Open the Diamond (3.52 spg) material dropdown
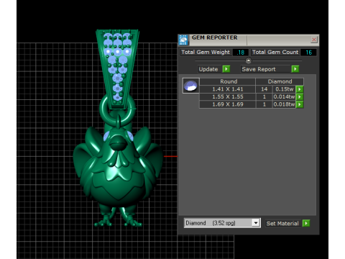The height and width of the screenshot is (259, 345). click(x=222, y=223)
